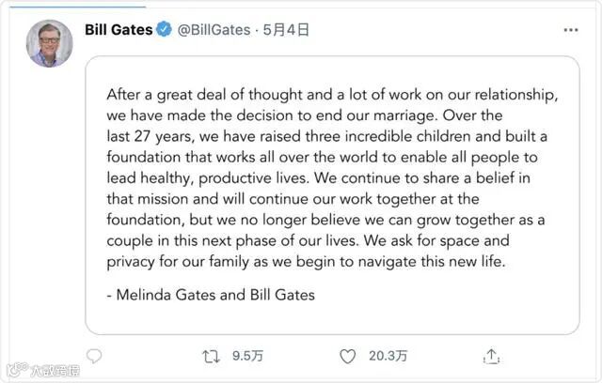Open the three-dot more options menu
The height and width of the screenshot is (383, 602).
pos(571,30)
